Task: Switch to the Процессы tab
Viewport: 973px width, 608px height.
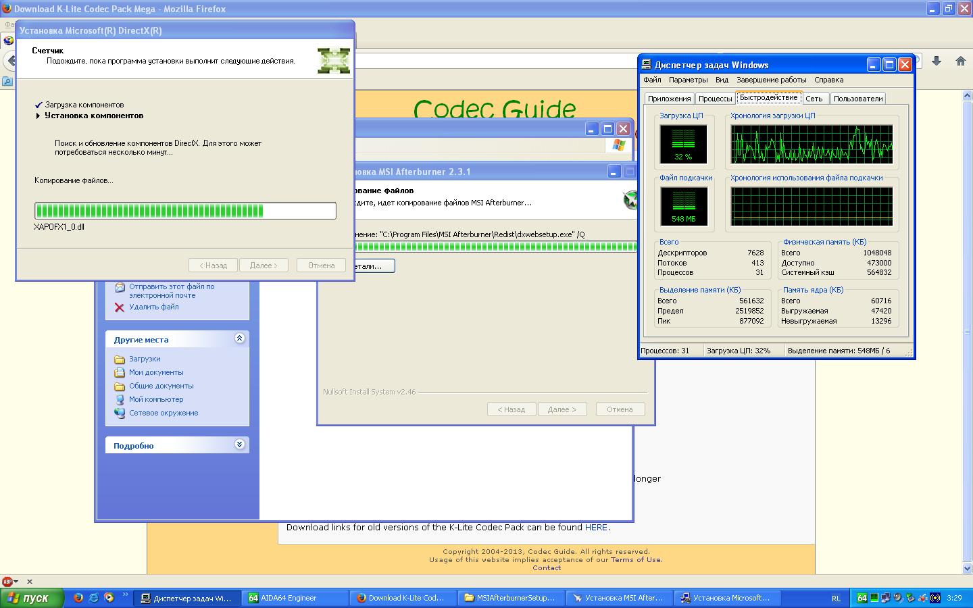Action: [x=715, y=99]
